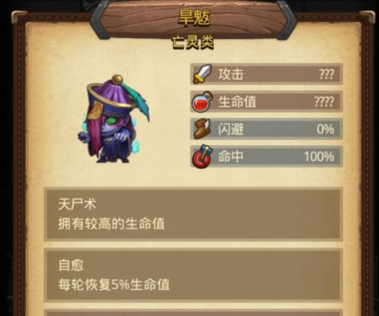The height and width of the screenshot is (316, 379).
Task: Click the red potion health icon
Action: point(202,101)
